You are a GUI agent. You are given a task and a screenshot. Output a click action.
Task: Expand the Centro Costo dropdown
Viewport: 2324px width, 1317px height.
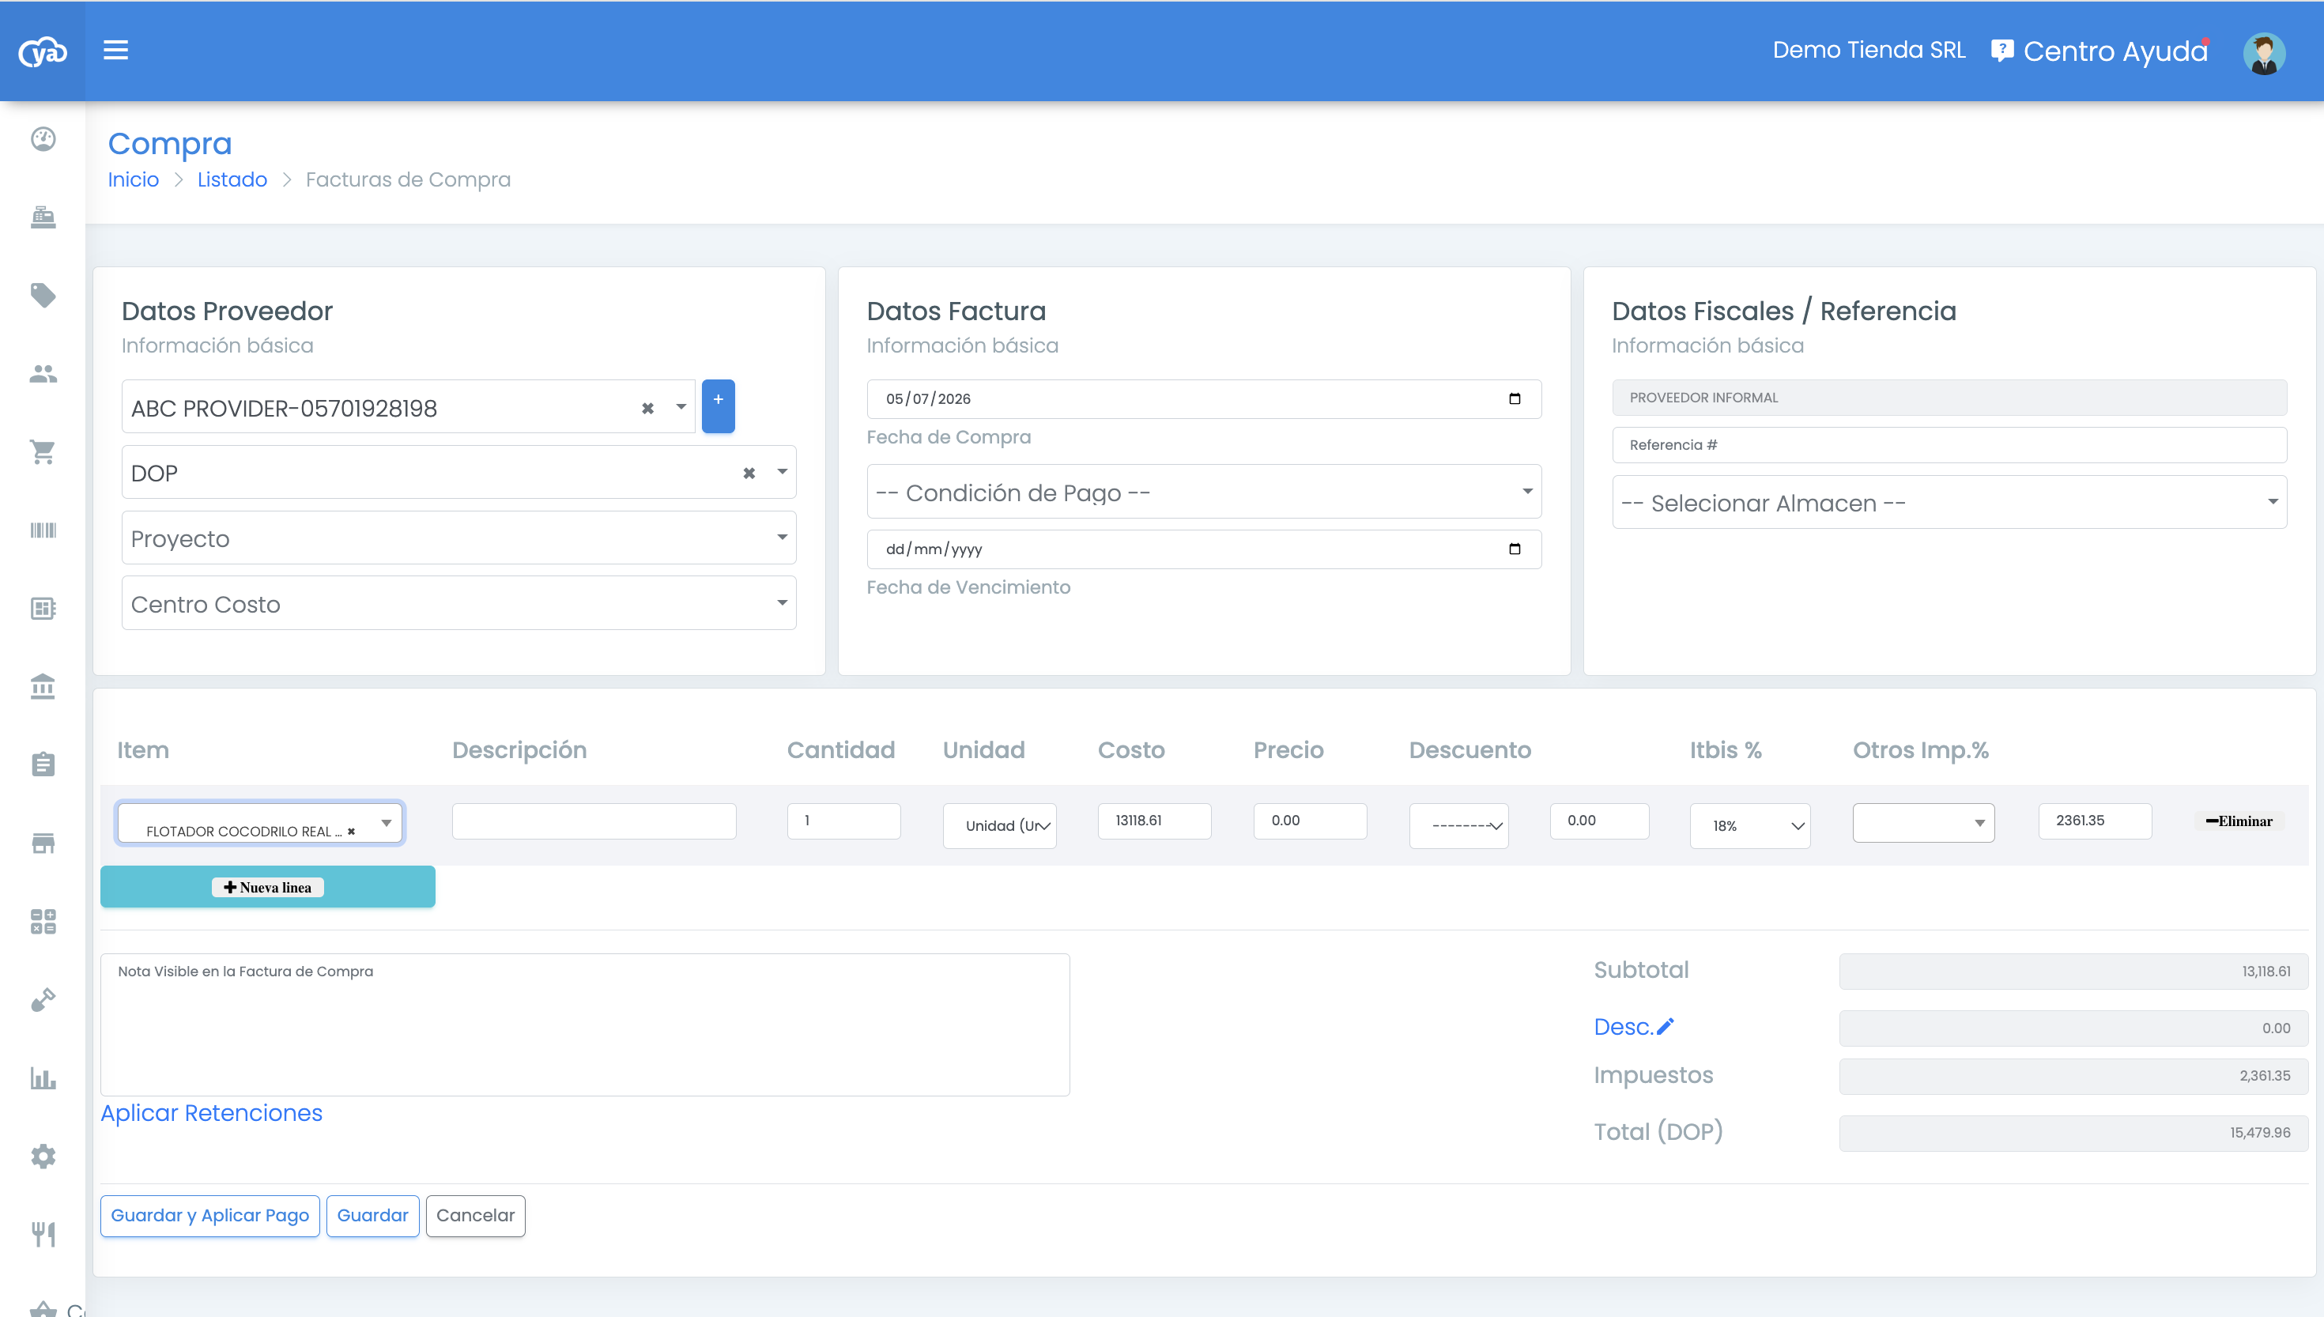click(458, 603)
